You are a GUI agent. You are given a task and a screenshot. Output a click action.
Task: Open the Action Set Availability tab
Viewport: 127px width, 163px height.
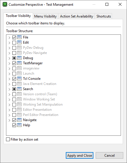coord(76,16)
